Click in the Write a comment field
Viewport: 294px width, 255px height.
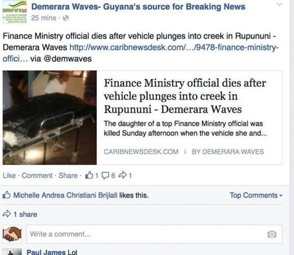[x=154, y=234]
